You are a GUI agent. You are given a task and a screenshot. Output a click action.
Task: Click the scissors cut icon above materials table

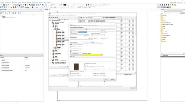click(x=80, y=17)
